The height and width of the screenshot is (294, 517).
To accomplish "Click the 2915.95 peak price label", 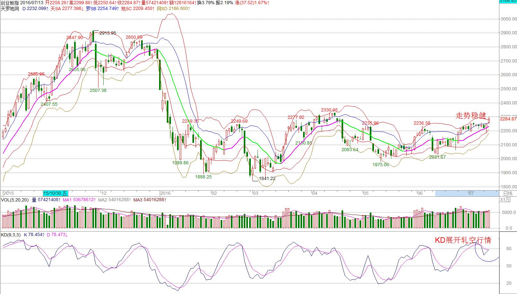I will coord(108,33).
